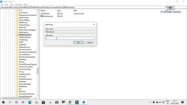The height and width of the screenshot is (105, 187).
Task: Open the network tray icon
Action: pos(164,102)
